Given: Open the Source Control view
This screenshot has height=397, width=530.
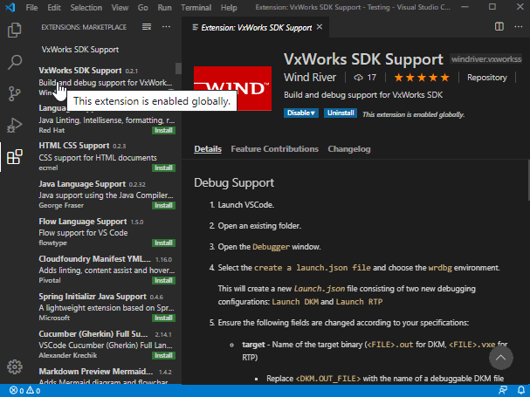Looking at the screenshot, I should [14, 93].
